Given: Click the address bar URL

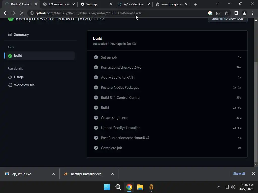Looking at the screenshot, I should tap(88, 13).
